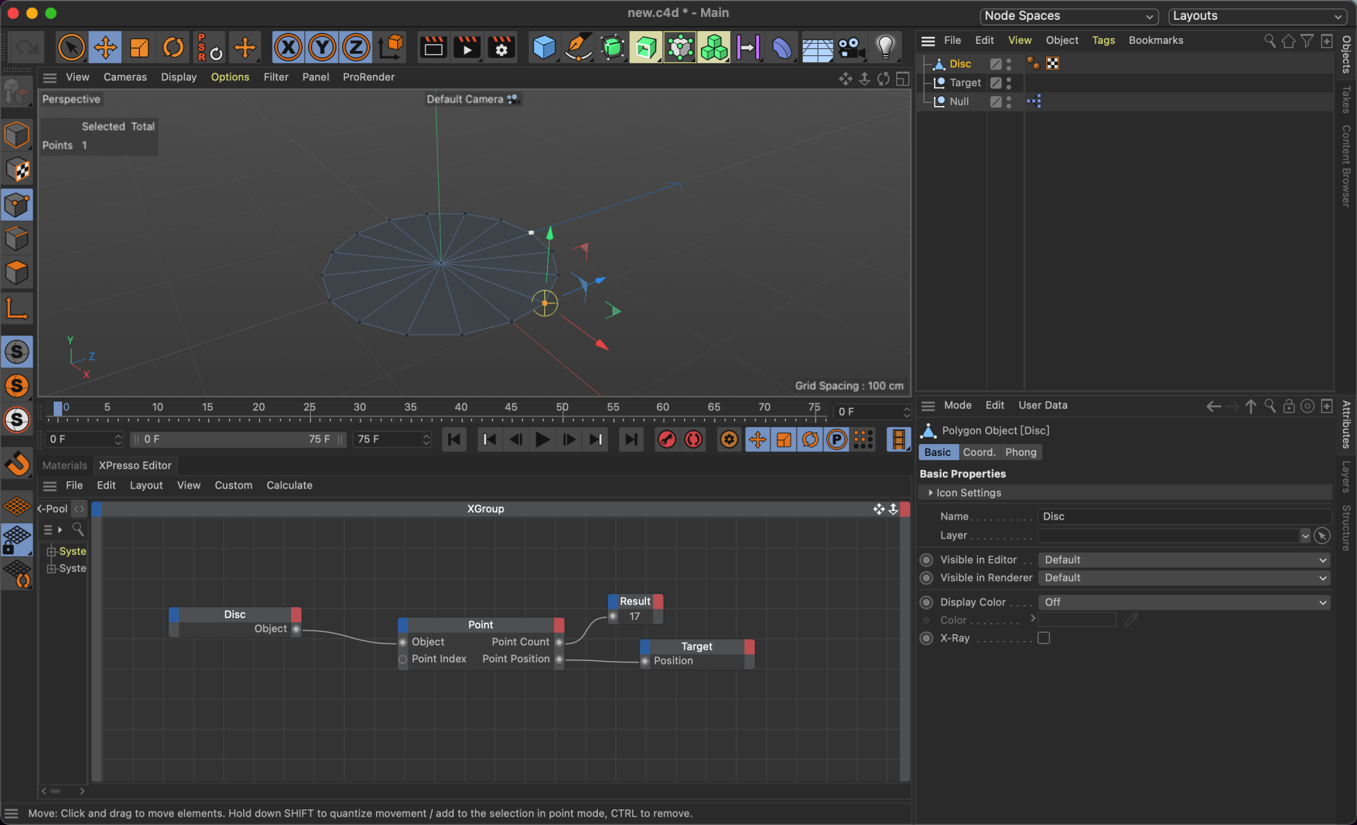
Task: Add a Camera object
Action: [850, 47]
